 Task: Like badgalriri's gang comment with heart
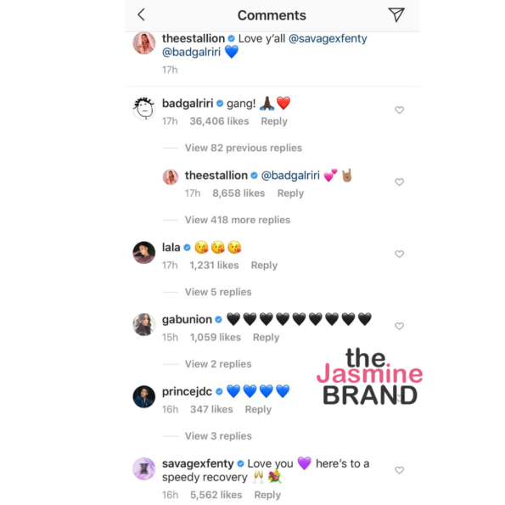[x=400, y=110]
